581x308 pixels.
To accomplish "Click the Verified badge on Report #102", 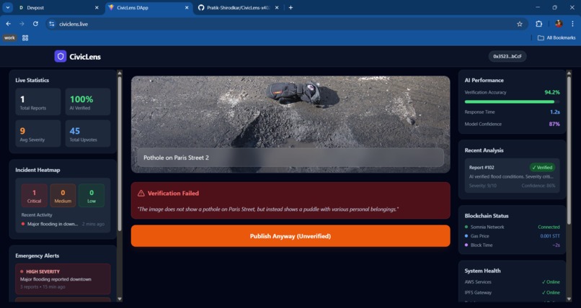I will (543, 168).
